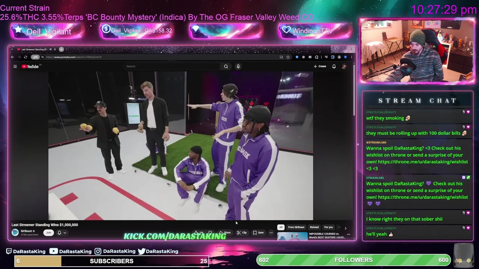This screenshot has width=479, height=269.
Task: Like the video with thumbs-up
Action: click(199, 233)
